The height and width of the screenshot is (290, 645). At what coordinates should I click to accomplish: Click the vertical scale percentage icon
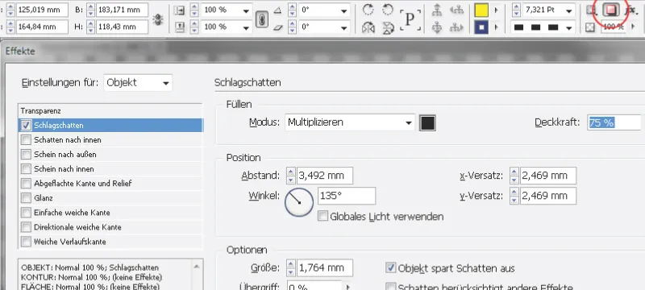coord(179,27)
